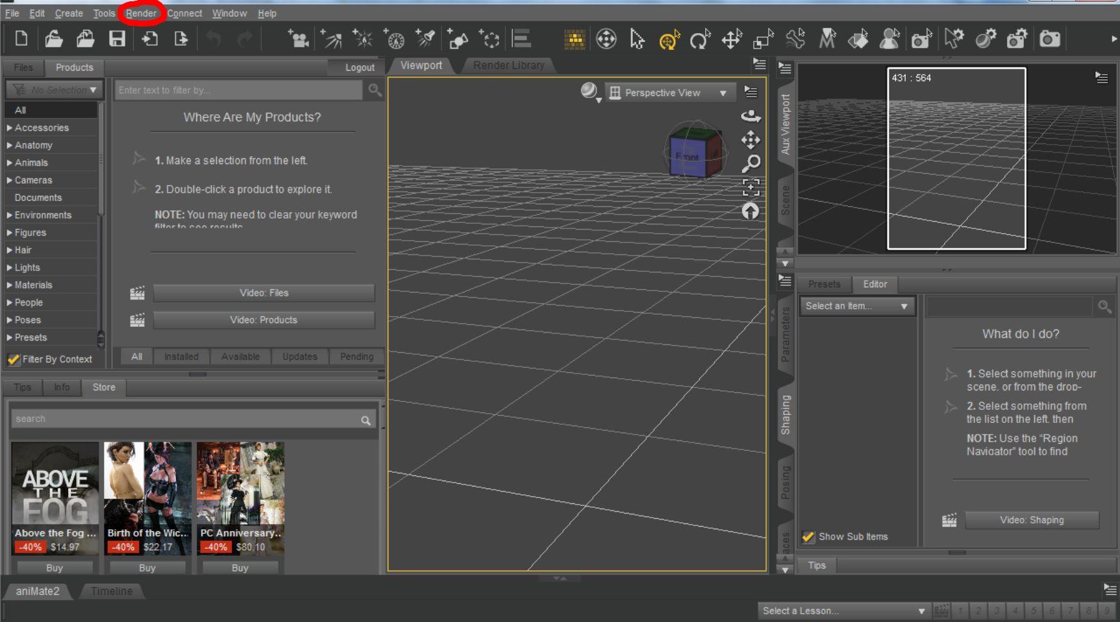Activate the Translate tool with four arrows
1120x622 pixels.
[x=732, y=40]
